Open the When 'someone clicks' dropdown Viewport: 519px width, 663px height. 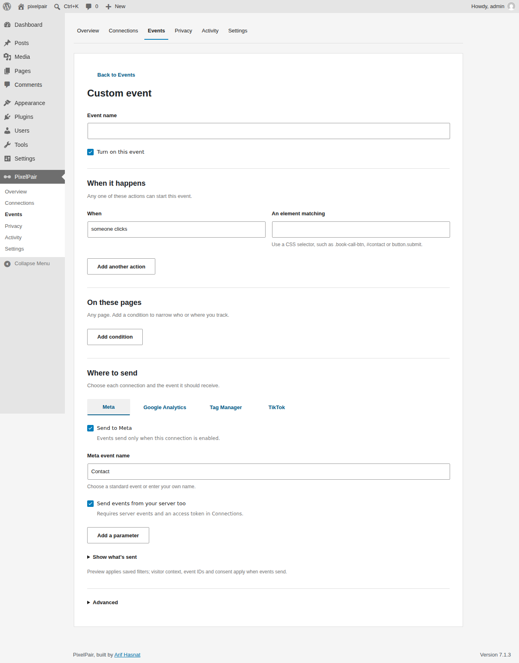coord(176,230)
